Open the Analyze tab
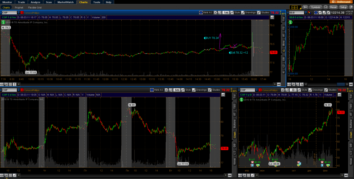The width and height of the screenshot is (354, 179). pyautogui.click(x=35, y=2)
